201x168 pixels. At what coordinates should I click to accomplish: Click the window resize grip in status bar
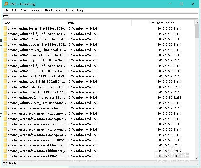[197, 164]
